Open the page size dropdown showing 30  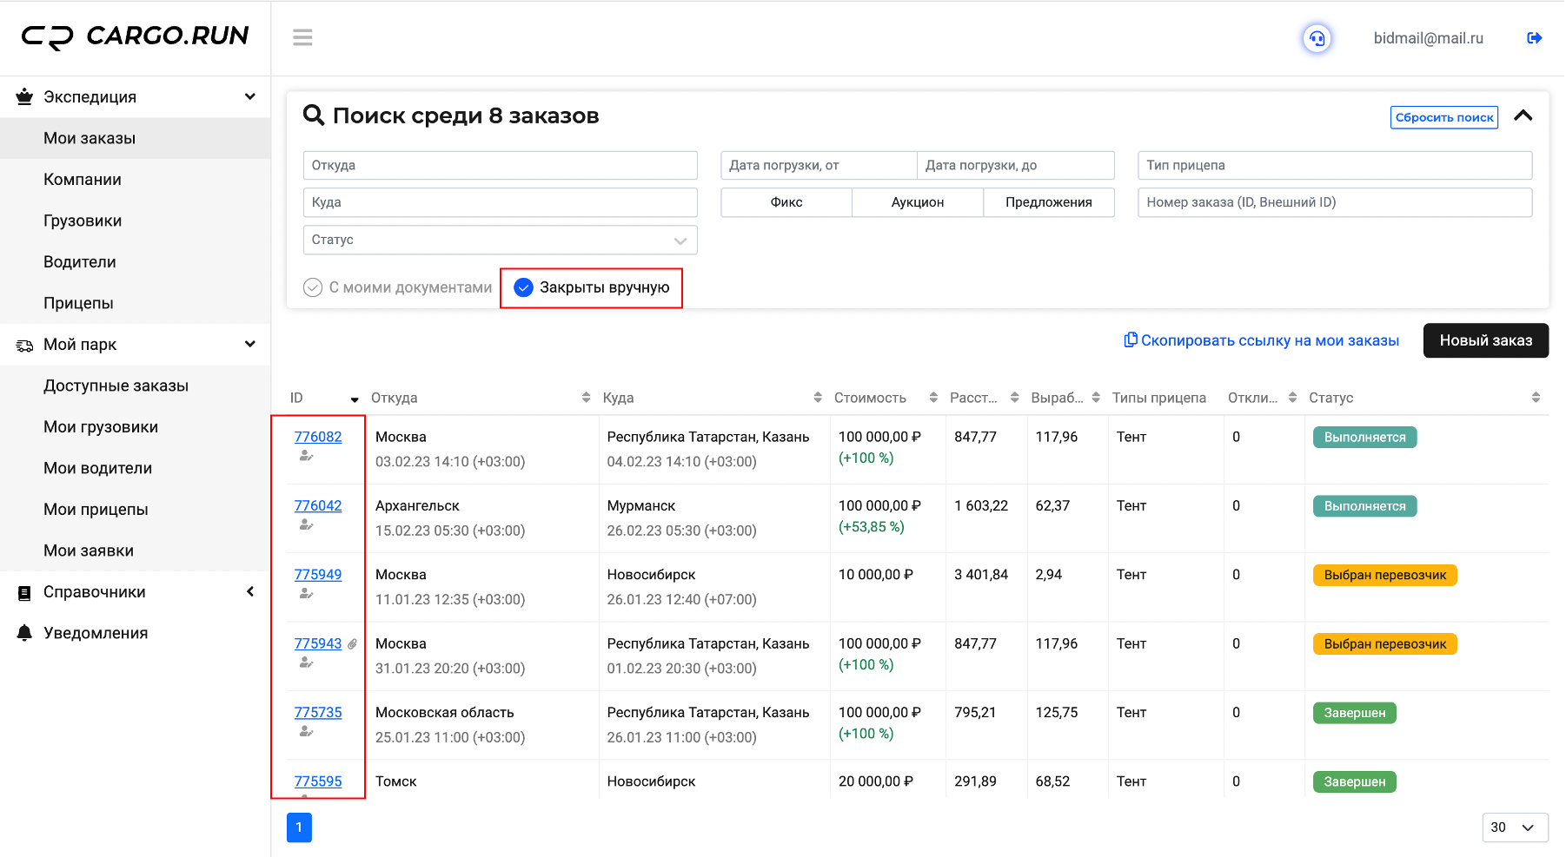tap(1515, 827)
